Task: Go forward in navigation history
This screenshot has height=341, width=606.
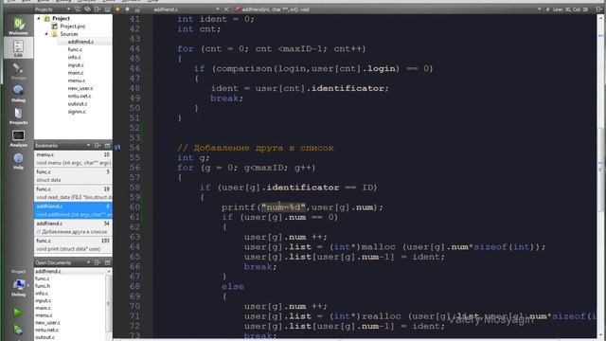Action: (x=127, y=9)
